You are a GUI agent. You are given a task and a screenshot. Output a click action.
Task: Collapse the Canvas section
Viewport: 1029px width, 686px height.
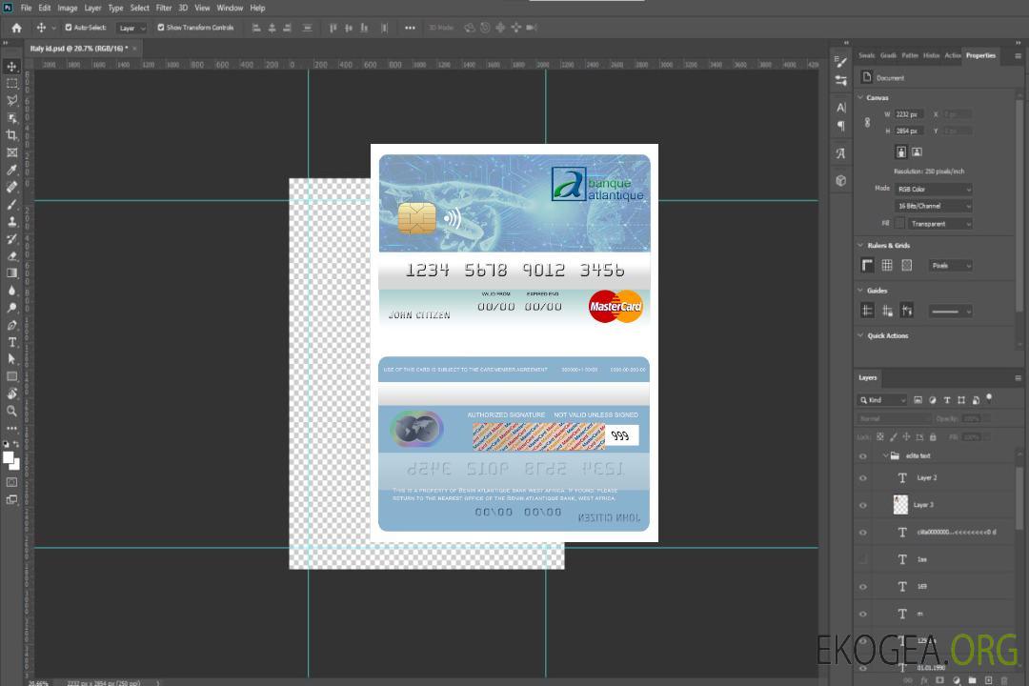860,97
